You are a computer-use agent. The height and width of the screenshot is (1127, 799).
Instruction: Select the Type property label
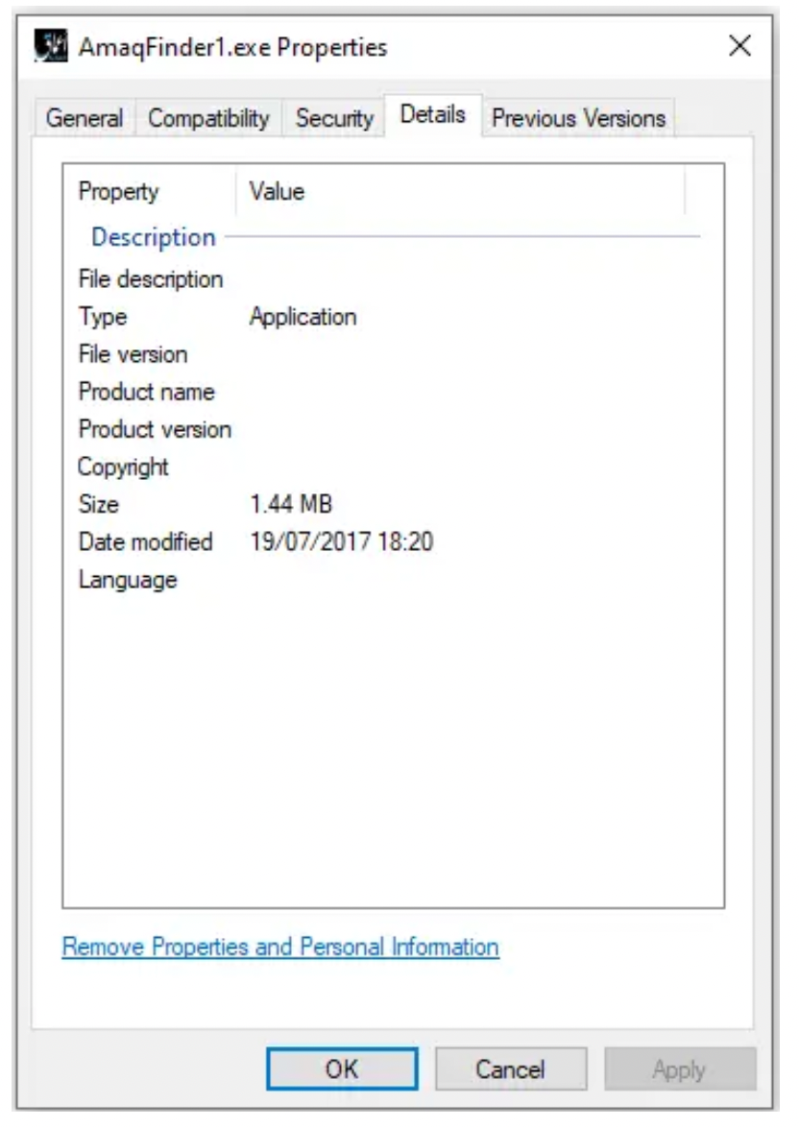coord(103,316)
